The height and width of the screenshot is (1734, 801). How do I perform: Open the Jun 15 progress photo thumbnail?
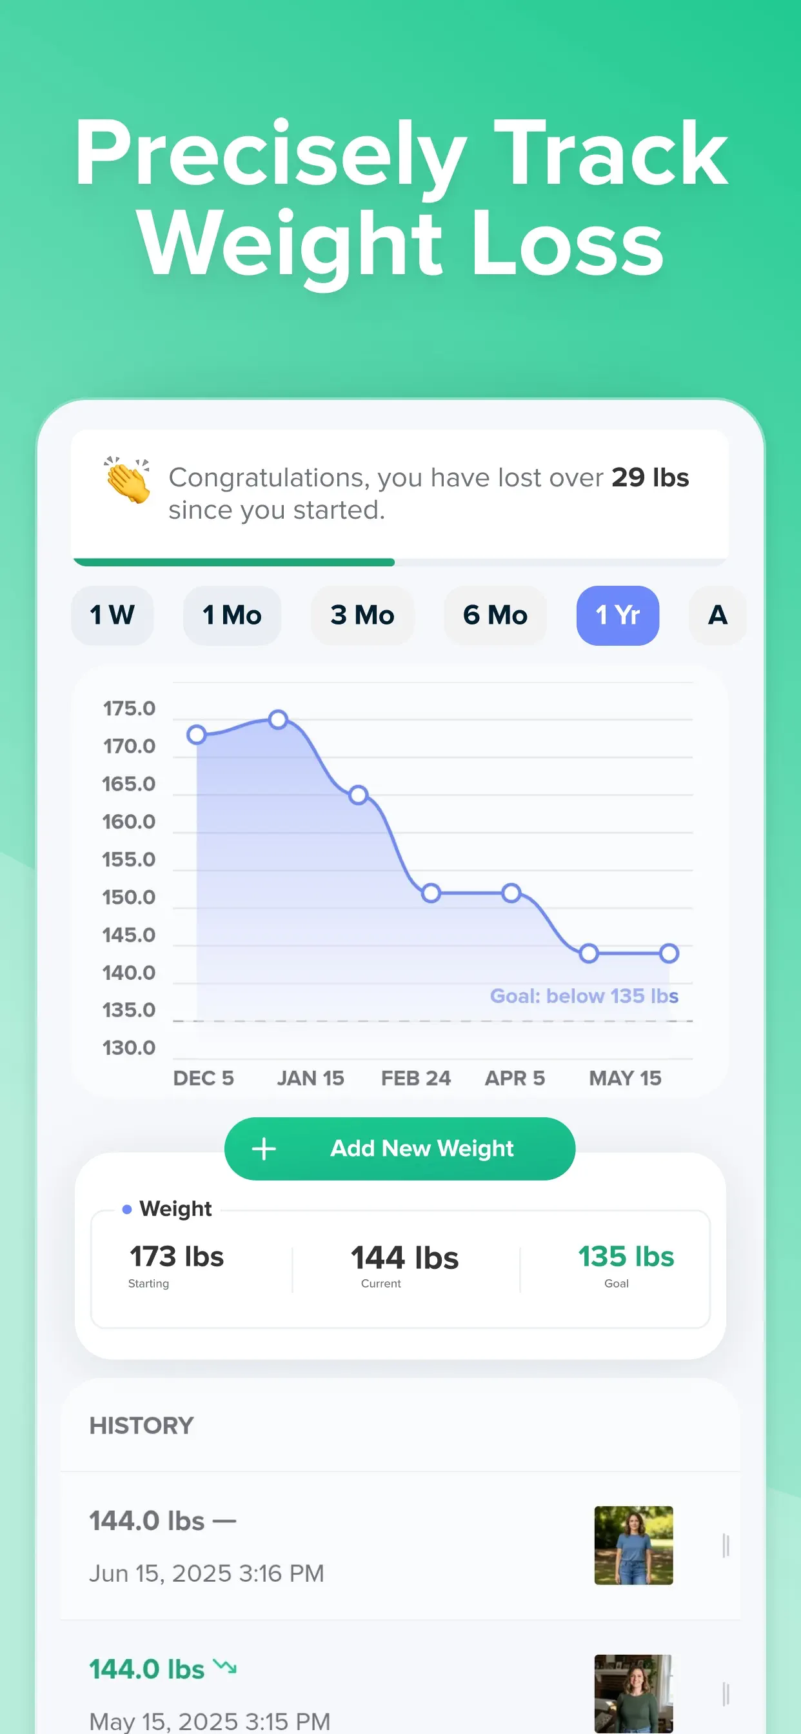coord(633,1546)
